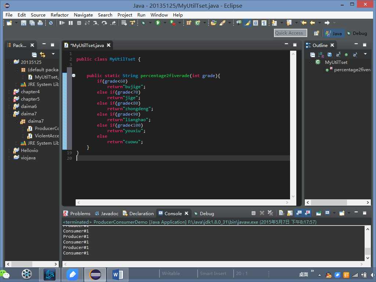Click the Last Edit Location arrow icon
Viewport: 376px width, 282px height.
click(x=304, y=23)
